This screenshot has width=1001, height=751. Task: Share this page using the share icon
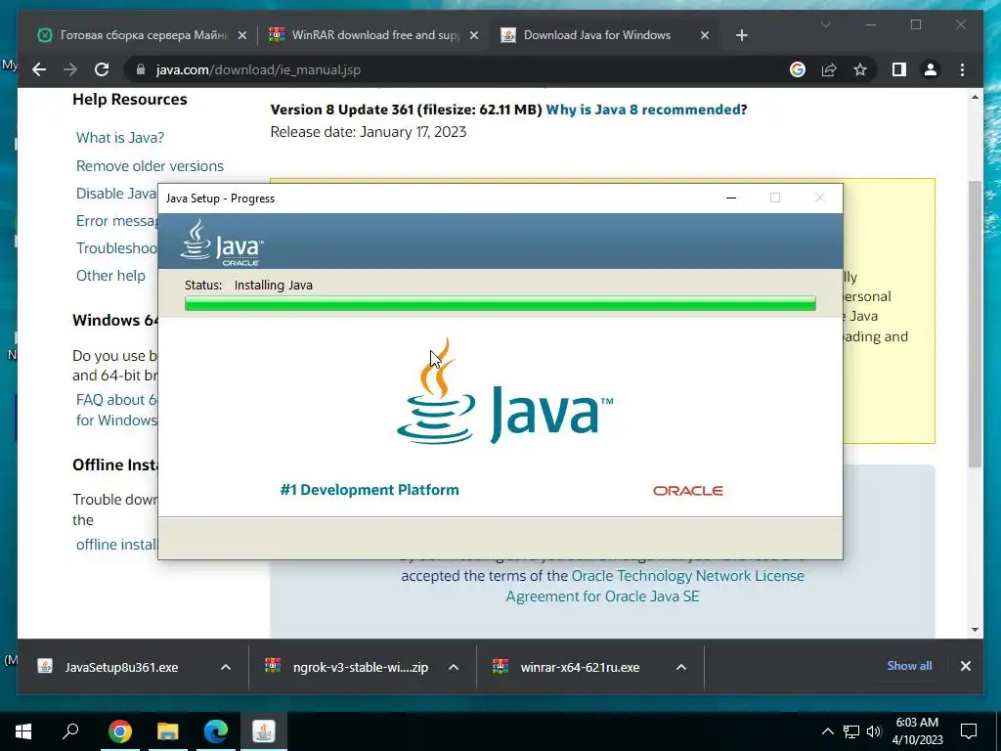pos(829,69)
